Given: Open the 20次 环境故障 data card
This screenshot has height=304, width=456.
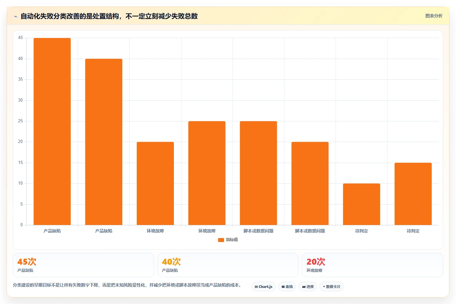Looking at the screenshot, I should pos(372,265).
